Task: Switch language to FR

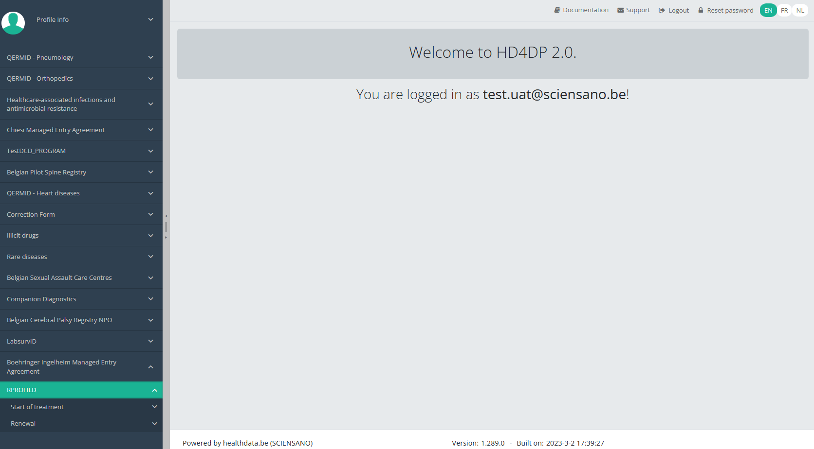Action: pyautogui.click(x=784, y=10)
